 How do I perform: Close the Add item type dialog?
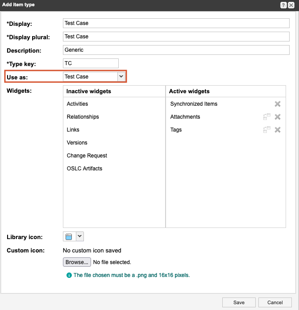291,5
